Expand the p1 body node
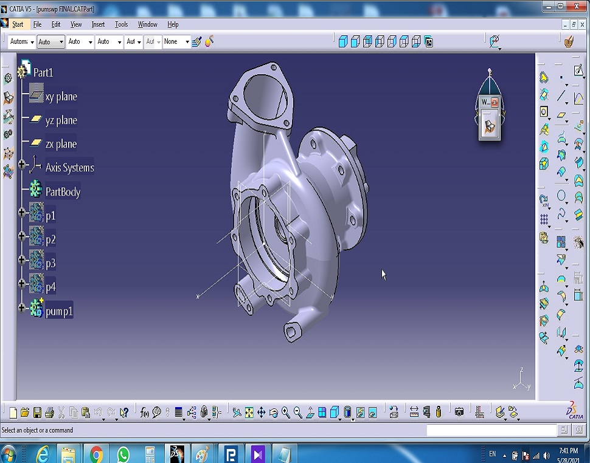This screenshot has width=590, height=463. pos(22,213)
